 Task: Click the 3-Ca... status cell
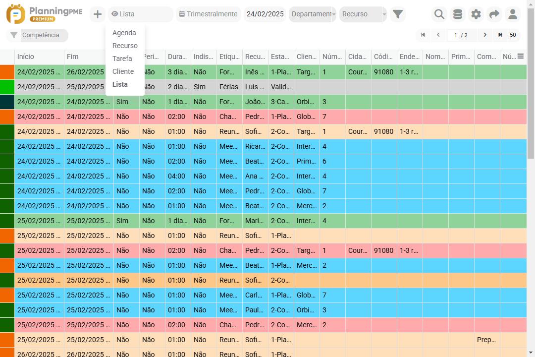coord(281,102)
